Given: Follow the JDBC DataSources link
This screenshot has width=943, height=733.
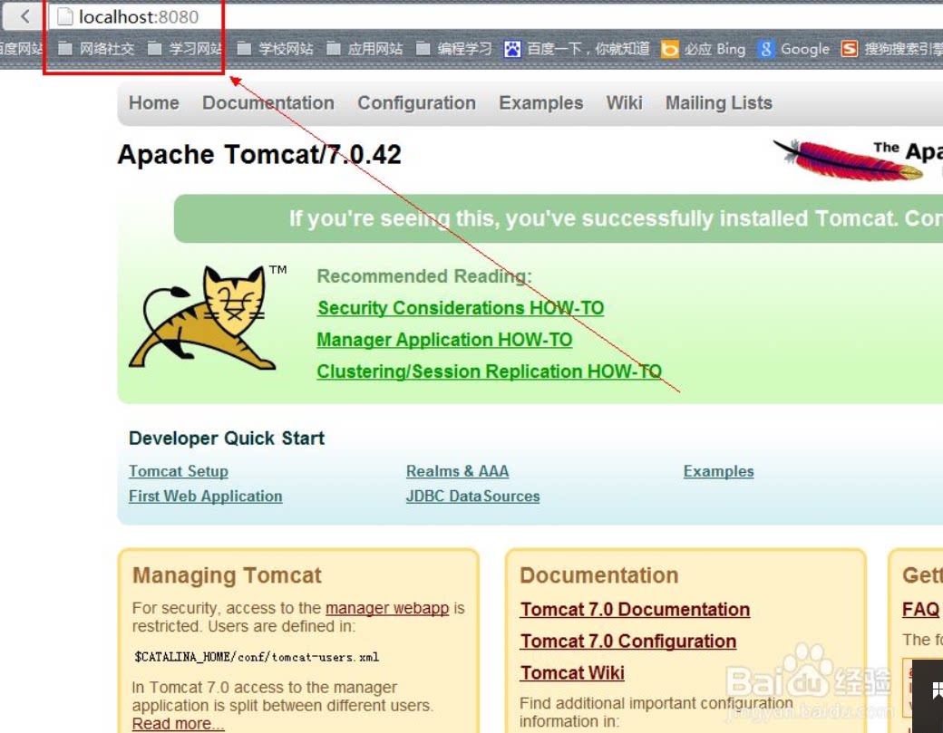Looking at the screenshot, I should [472, 497].
